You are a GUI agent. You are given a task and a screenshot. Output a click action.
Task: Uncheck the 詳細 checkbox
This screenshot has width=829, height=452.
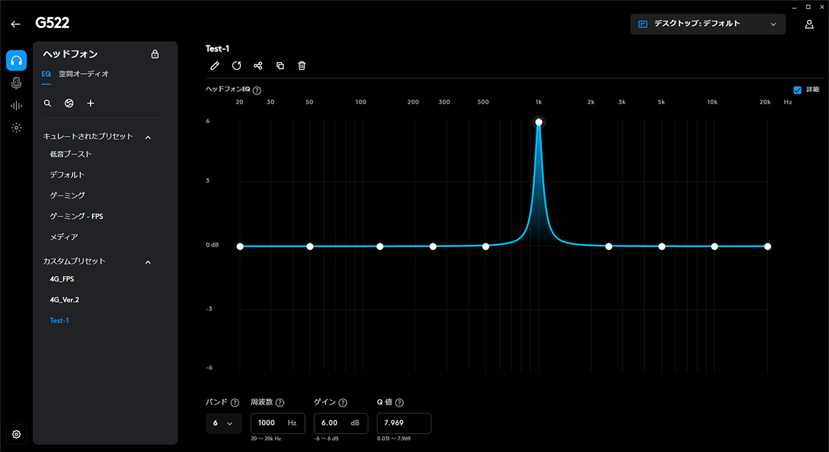[x=797, y=90]
